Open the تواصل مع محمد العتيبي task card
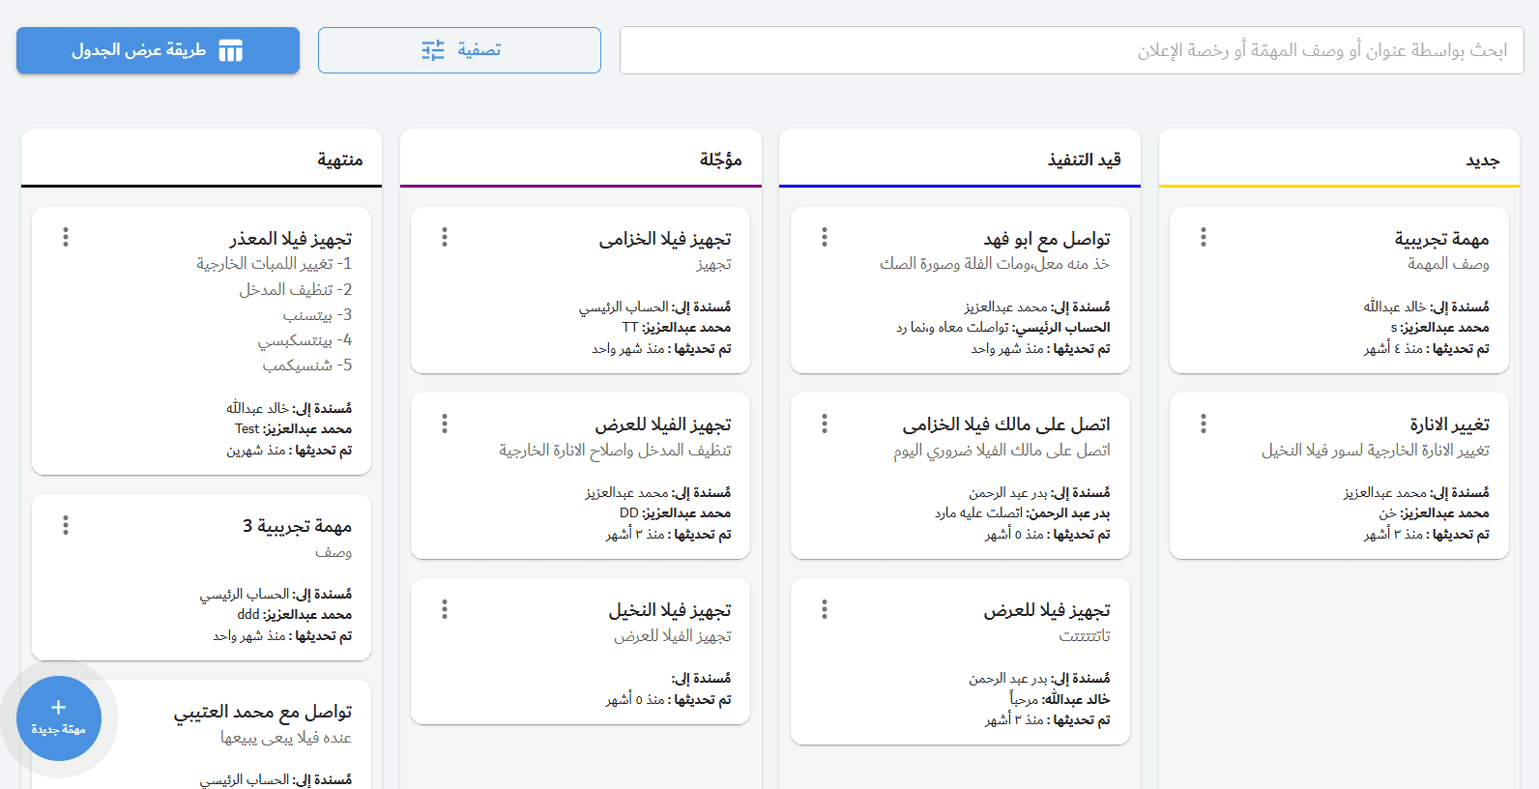Image resolution: width=1539 pixels, height=789 pixels. (x=262, y=713)
